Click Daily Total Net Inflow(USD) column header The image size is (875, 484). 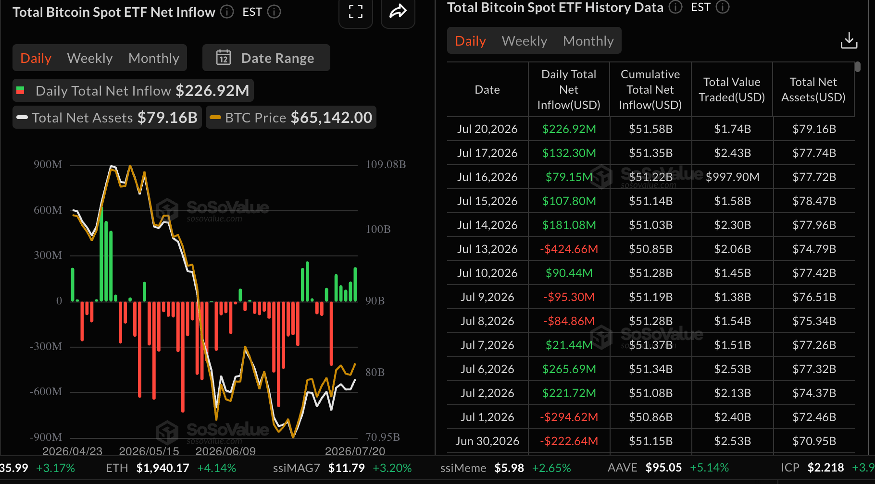[569, 90]
